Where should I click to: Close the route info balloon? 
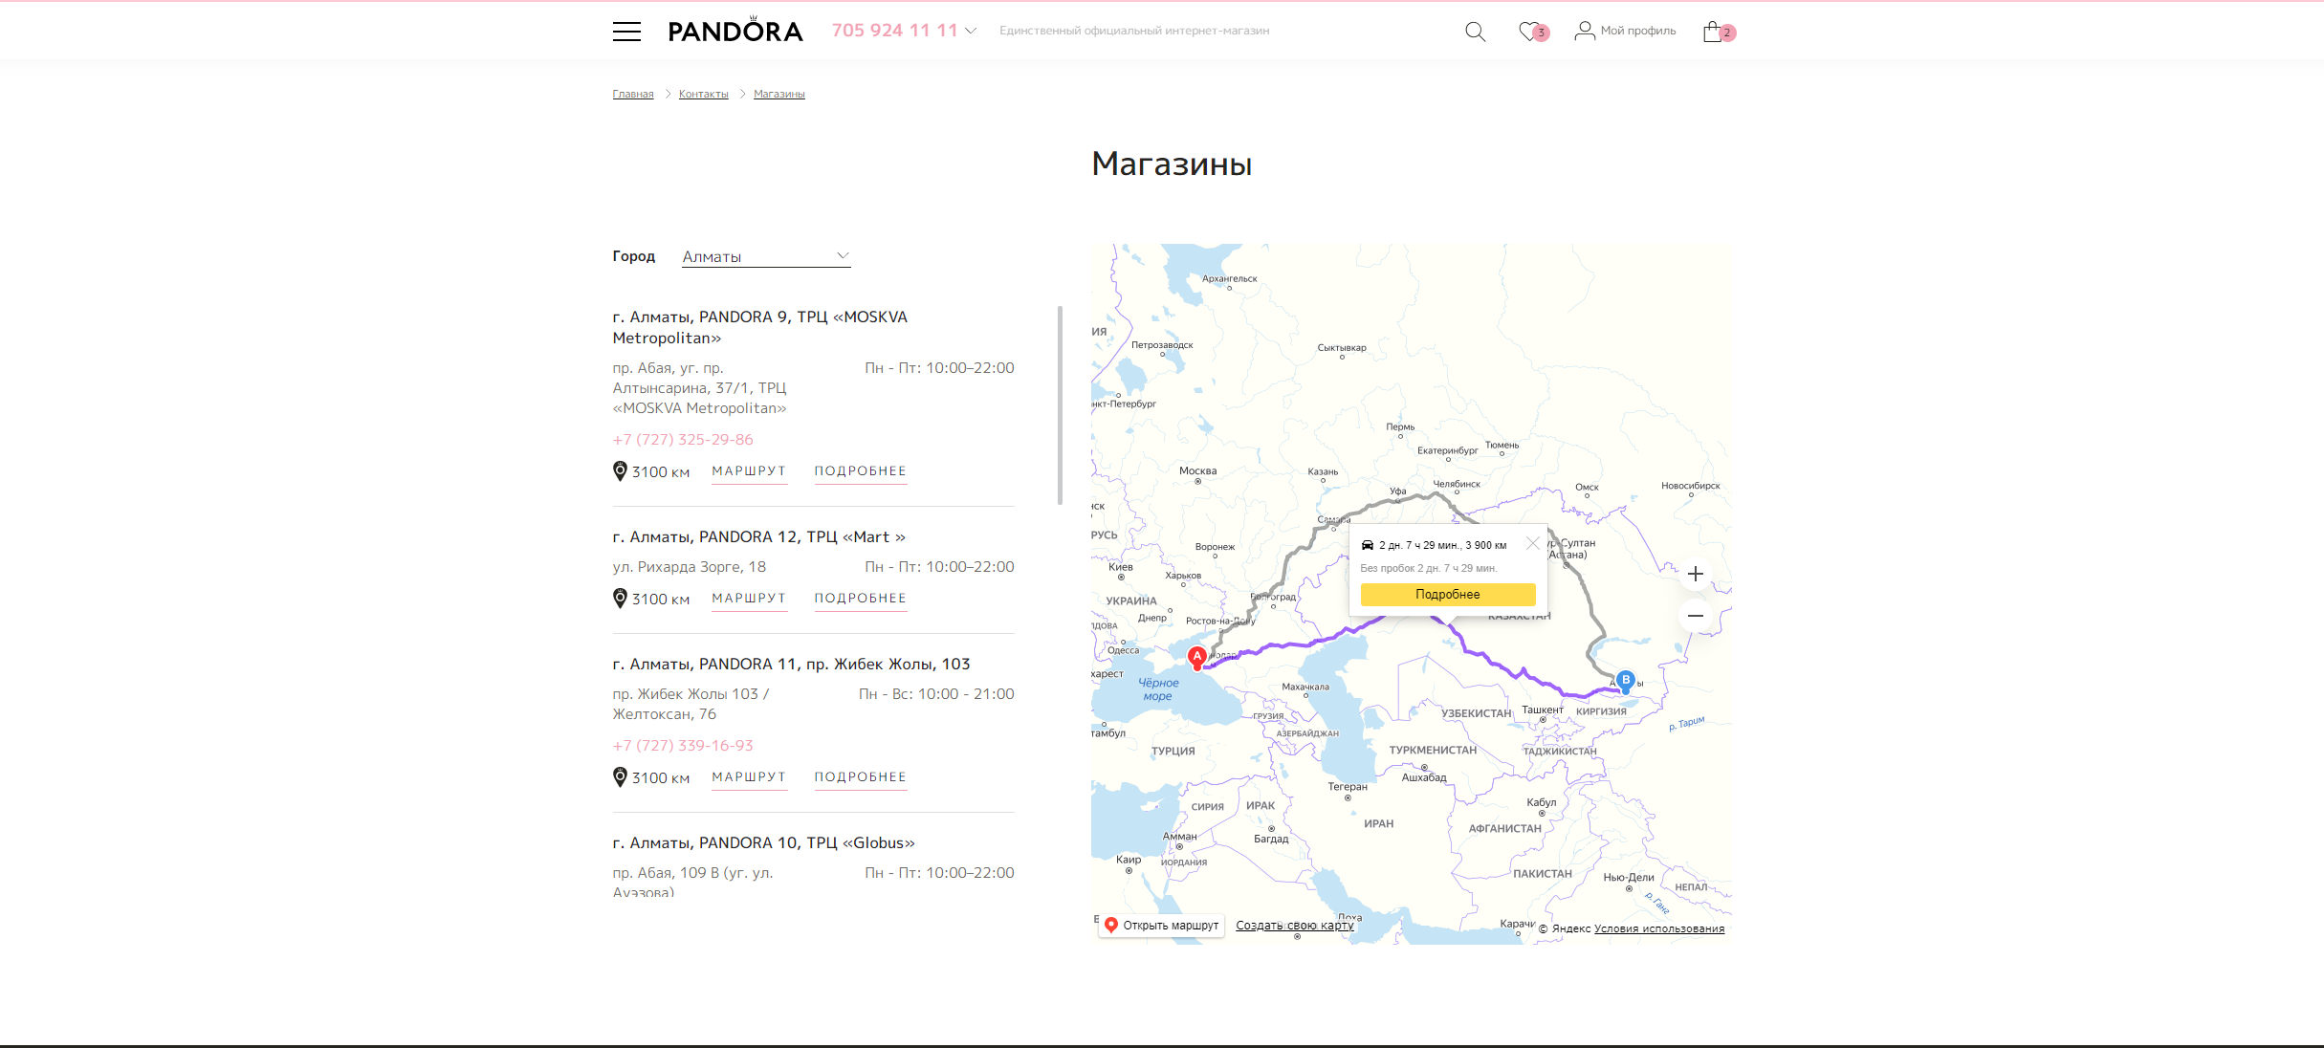click(1532, 543)
